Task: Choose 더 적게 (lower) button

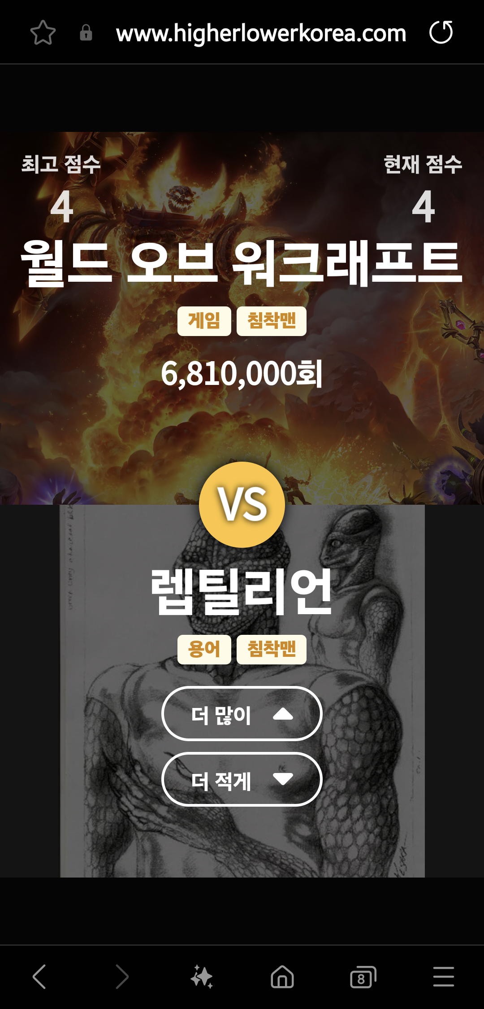Action: (242, 779)
